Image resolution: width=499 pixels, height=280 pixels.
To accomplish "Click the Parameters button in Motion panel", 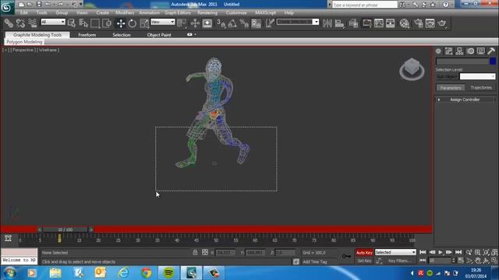I will click(451, 88).
